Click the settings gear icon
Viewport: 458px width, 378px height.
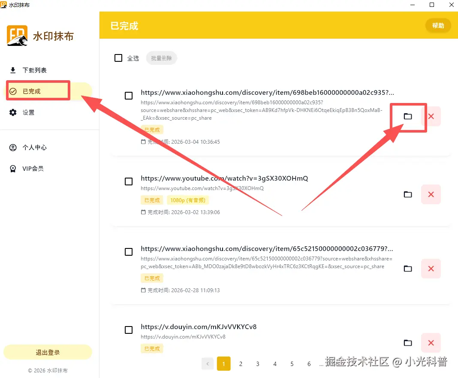pyautogui.click(x=13, y=112)
